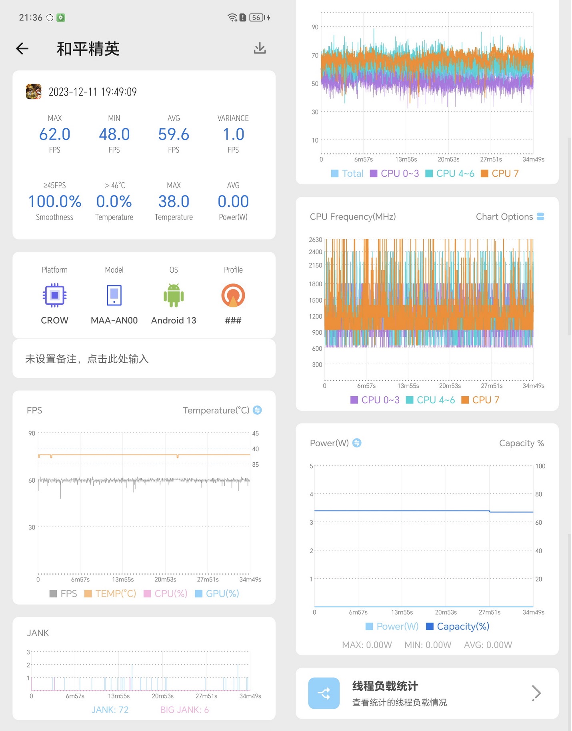Toggle CPU(%) series in FPS chart legend
This screenshot has width=572, height=731.
click(165, 593)
